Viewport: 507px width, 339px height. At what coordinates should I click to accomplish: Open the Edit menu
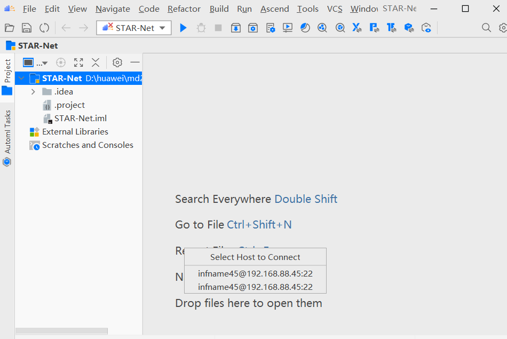52,9
